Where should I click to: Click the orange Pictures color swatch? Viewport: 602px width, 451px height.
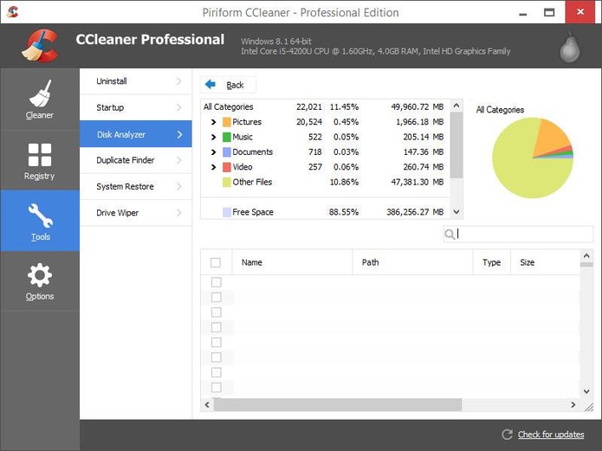(227, 122)
